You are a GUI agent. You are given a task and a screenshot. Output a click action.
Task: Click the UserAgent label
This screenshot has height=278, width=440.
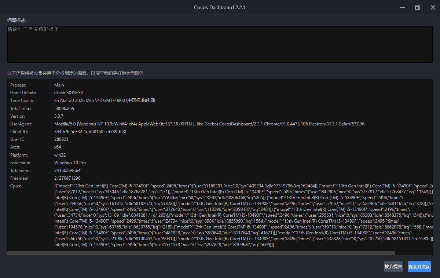coord(21,124)
